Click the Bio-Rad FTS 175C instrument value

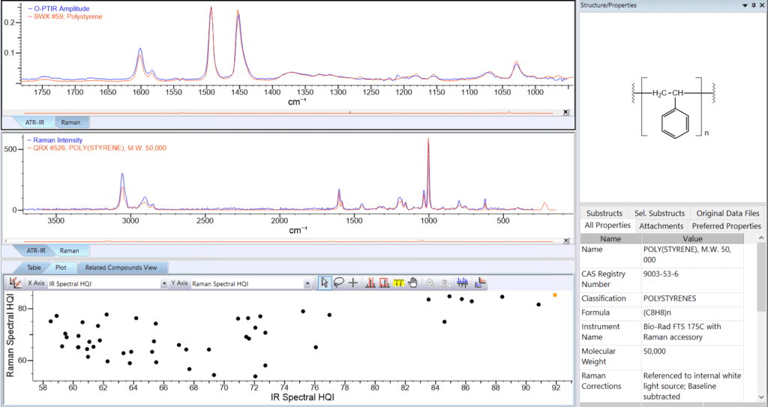[x=682, y=331]
